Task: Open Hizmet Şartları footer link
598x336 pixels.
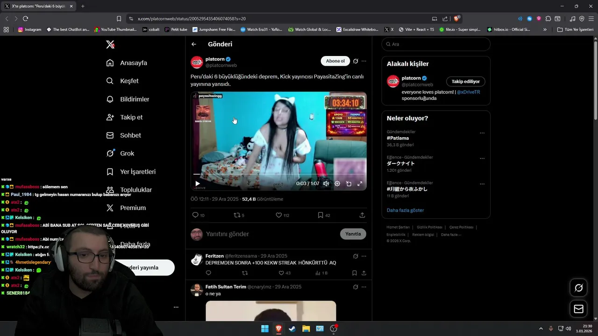Action: (398, 227)
